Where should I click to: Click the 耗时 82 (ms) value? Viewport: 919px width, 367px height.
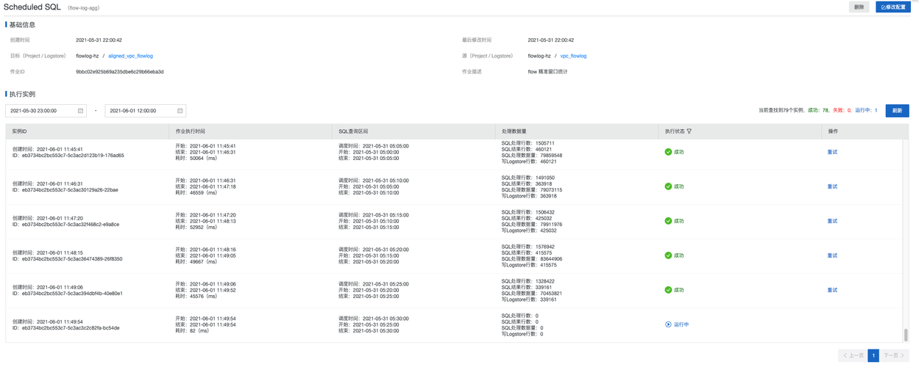[x=192, y=331]
